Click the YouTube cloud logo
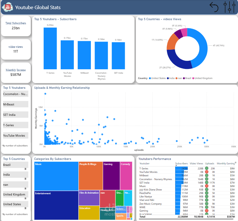This screenshot has width=238, height=221. tap(8, 7)
